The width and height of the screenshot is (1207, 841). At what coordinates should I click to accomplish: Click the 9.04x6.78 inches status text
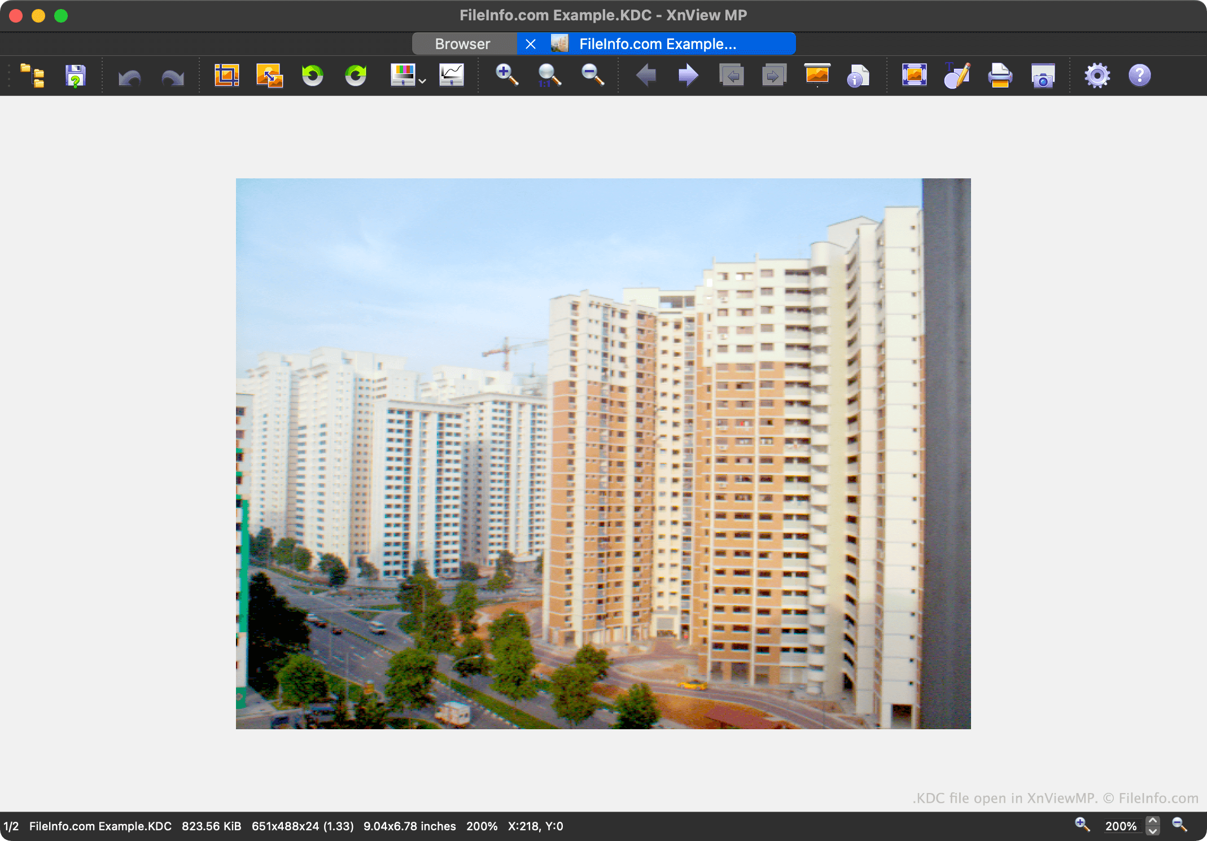(x=410, y=826)
